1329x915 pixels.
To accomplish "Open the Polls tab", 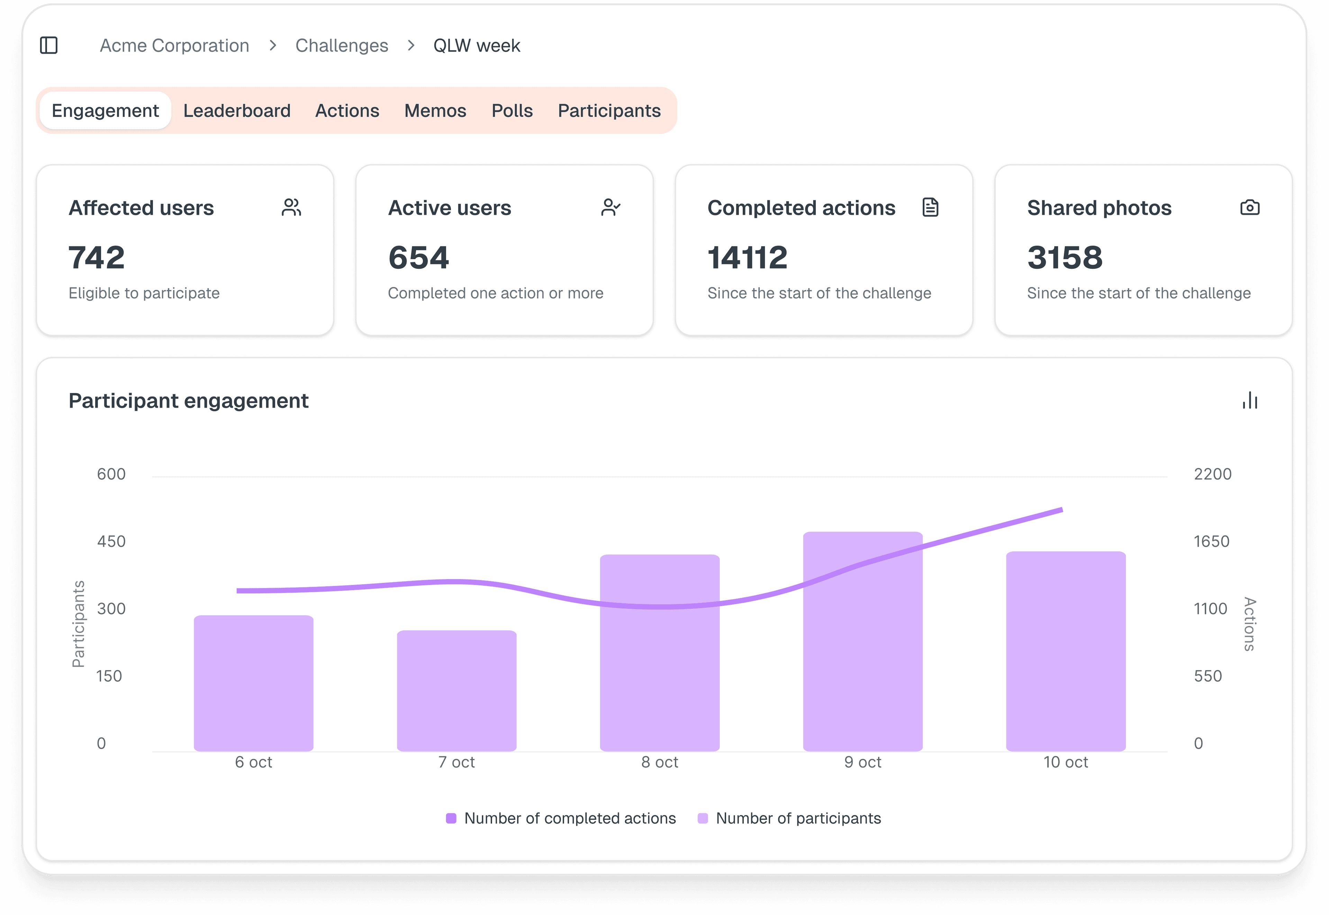I will (512, 110).
